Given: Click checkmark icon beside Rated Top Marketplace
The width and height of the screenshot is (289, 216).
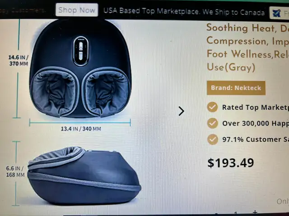Looking at the screenshot, I should click(213, 107).
